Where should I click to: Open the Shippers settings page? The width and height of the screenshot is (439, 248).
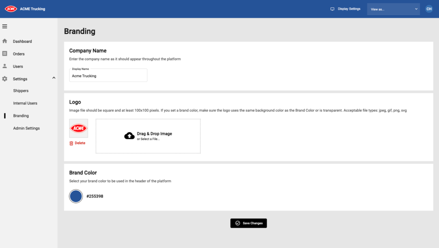point(21,91)
